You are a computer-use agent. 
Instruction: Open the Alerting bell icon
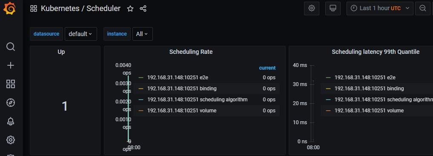(11, 121)
